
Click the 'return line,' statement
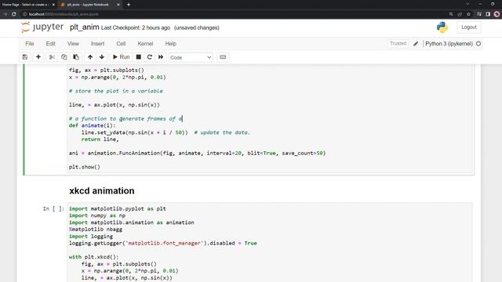(100, 139)
